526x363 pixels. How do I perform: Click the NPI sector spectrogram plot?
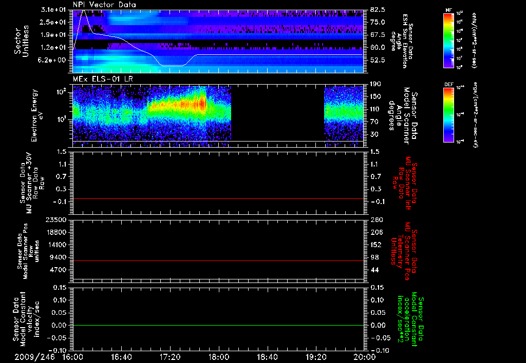pos(218,41)
